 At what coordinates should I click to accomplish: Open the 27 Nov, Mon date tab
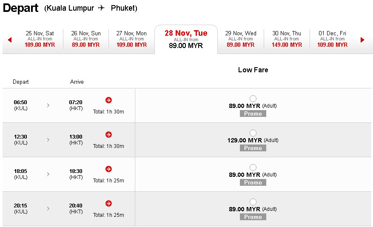(131, 39)
